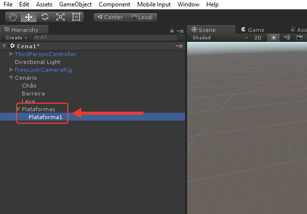Image resolution: width=307 pixels, height=214 pixels.
Task: Open the Window menu
Action: [x=189, y=4]
